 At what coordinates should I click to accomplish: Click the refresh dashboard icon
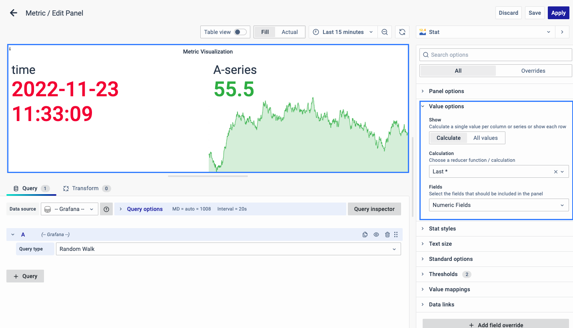pos(402,32)
